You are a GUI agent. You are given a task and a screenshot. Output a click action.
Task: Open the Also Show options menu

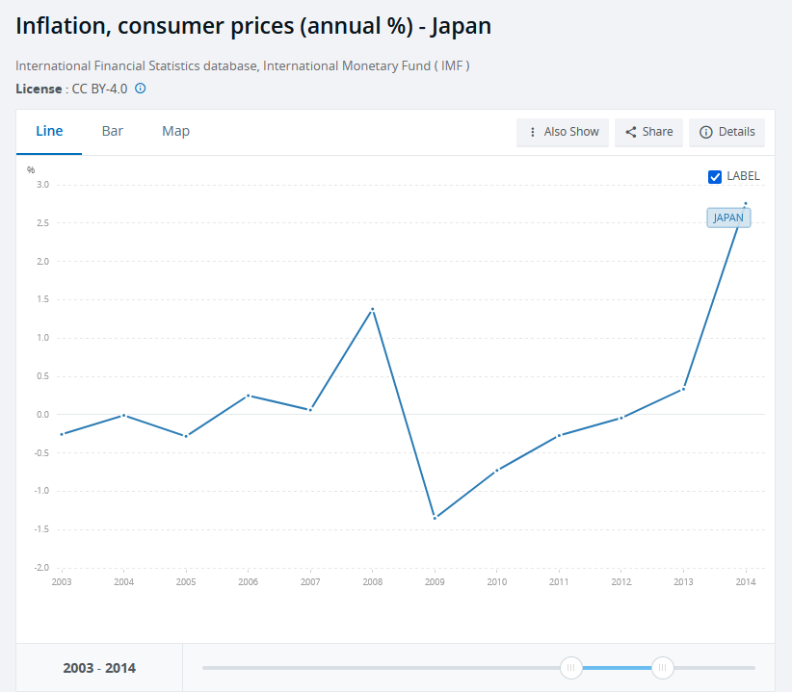pyautogui.click(x=563, y=132)
